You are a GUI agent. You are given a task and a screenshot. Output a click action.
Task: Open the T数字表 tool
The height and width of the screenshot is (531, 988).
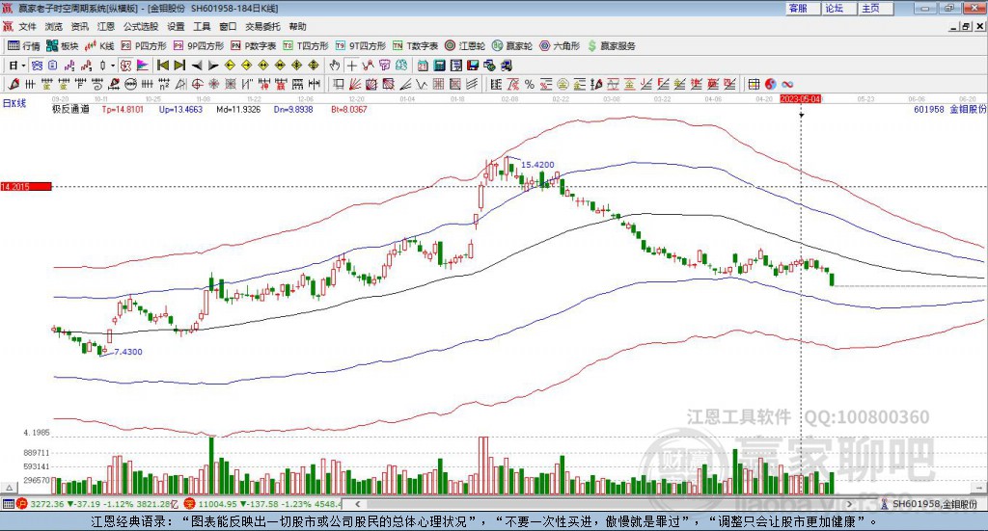[x=415, y=46]
